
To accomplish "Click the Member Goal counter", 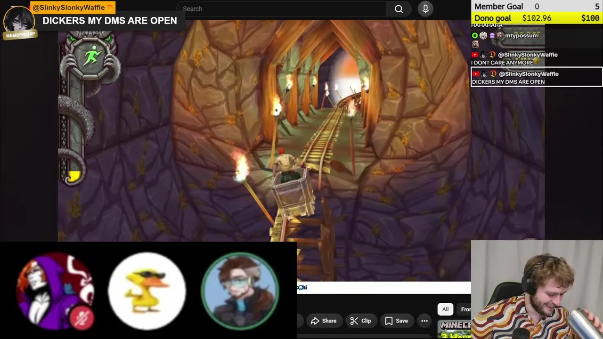I will (x=537, y=6).
